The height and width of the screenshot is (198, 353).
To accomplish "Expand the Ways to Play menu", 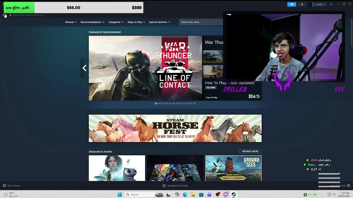I will click(136, 22).
